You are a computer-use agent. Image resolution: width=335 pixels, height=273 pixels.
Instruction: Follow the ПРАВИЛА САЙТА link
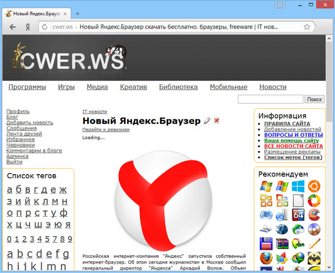[287, 123]
